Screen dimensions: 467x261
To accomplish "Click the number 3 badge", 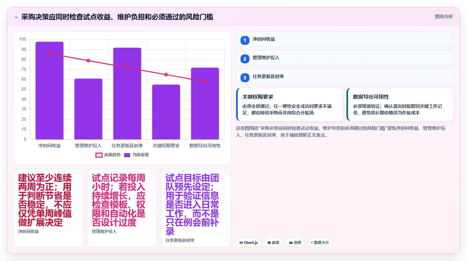I will [x=245, y=78].
